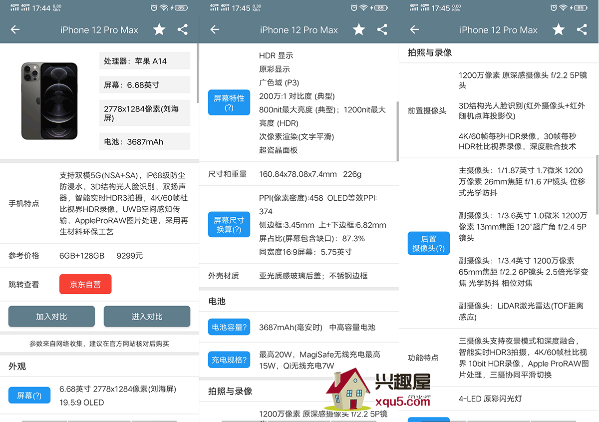Screen dimensions: 599x422
Task: Click the 9299元 price
Action: tap(130, 256)
